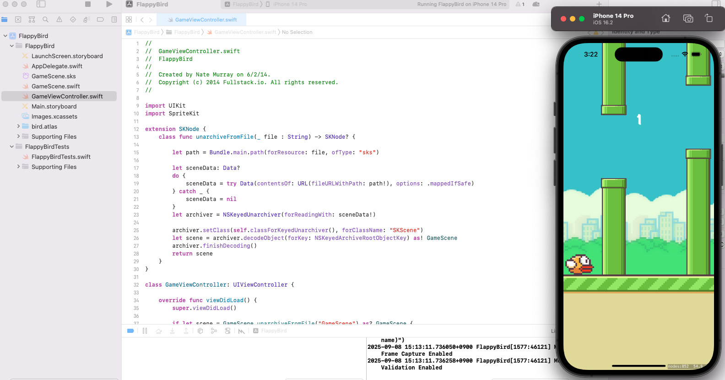Open Simulate Location menu
725x380 pixels.
coord(241,331)
